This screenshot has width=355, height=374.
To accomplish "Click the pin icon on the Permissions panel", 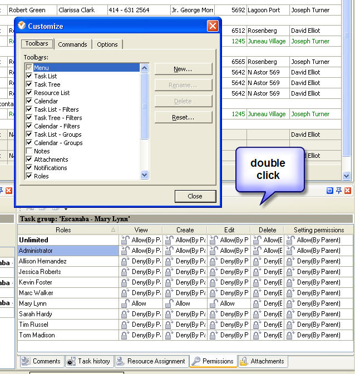I will (x=338, y=191).
